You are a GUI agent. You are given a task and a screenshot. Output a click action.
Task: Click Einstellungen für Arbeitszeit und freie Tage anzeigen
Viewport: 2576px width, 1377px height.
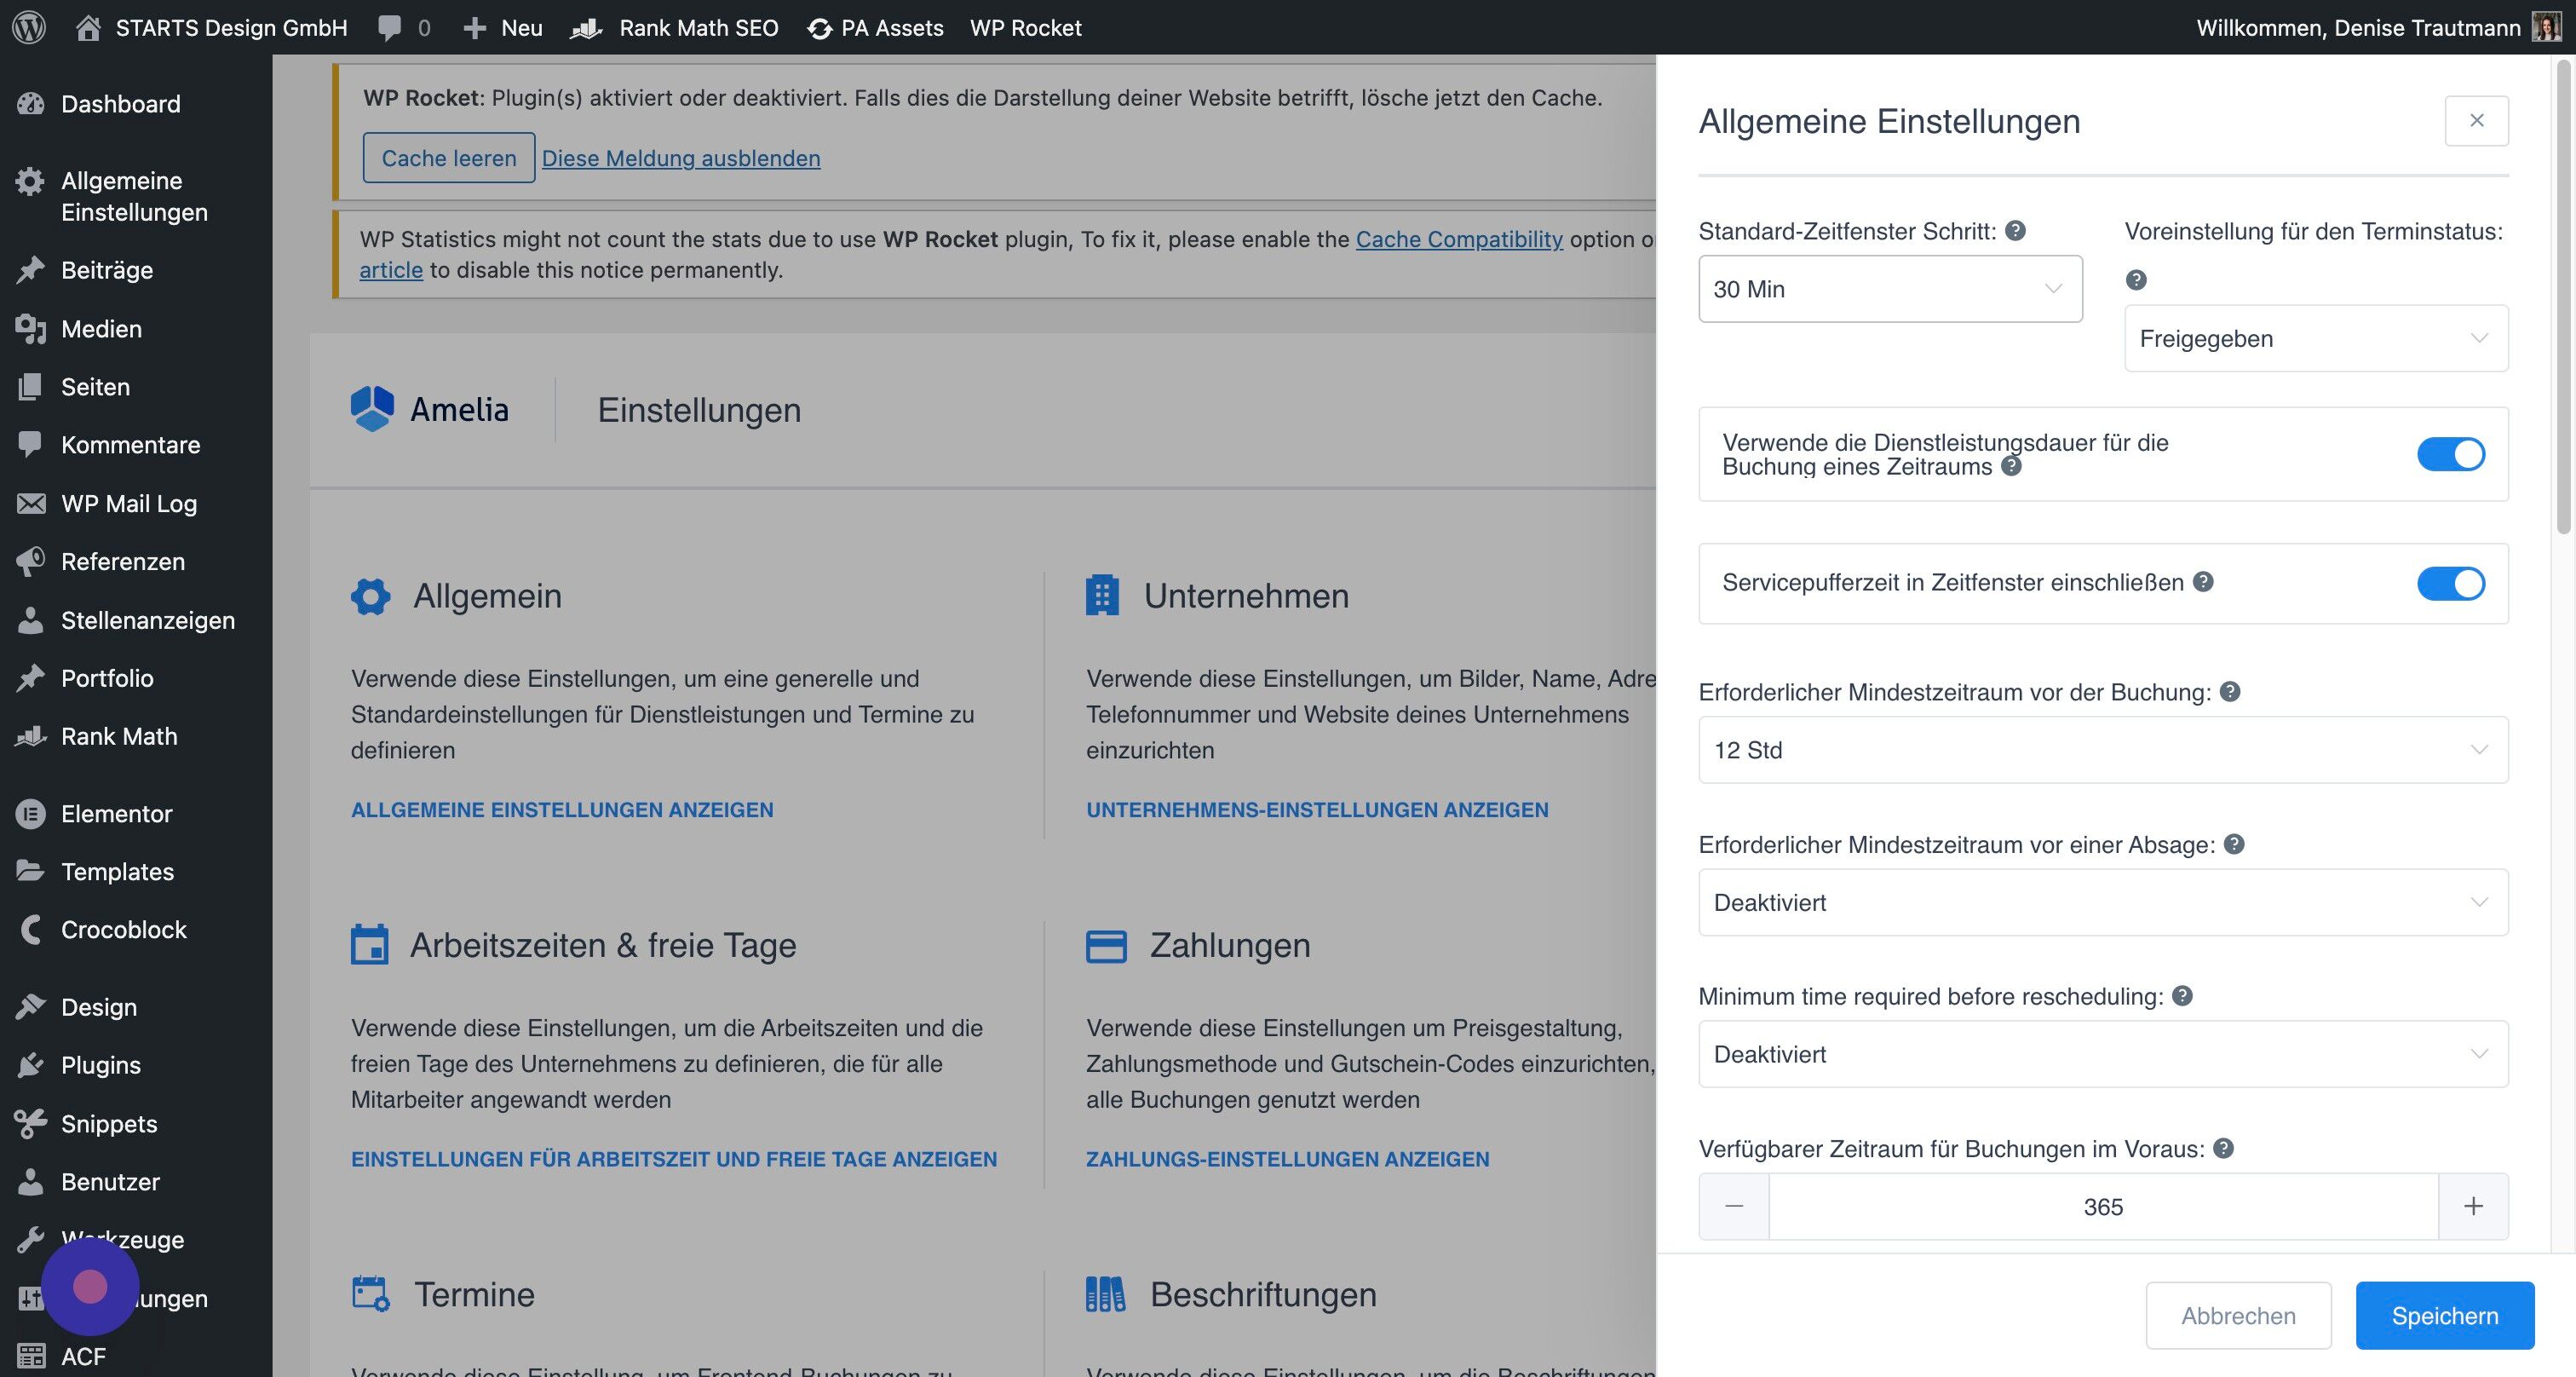tap(674, 1158)
